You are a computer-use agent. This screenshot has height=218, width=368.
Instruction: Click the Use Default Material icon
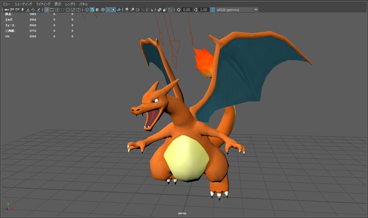(x=97, y=10)
